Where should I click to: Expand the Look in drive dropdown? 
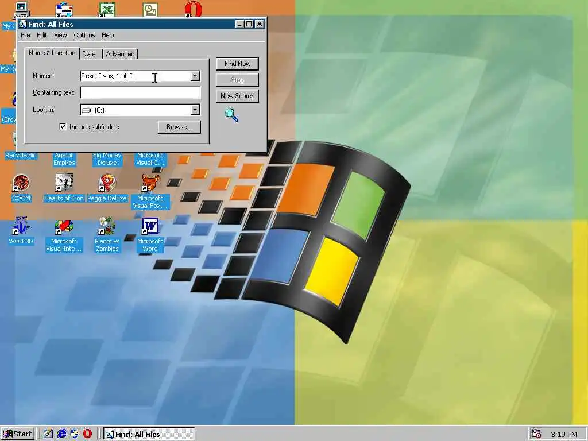195,110
